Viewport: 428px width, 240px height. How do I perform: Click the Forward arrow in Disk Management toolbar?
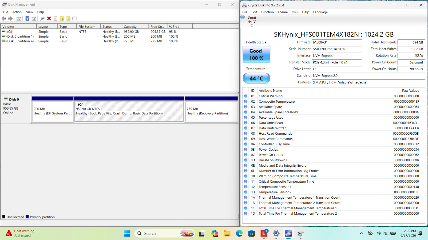tap(10, 19)
